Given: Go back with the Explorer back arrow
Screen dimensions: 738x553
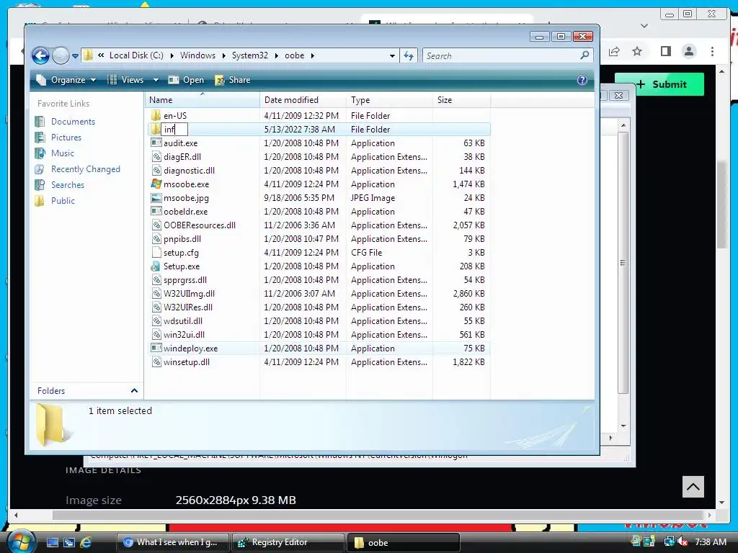Looking at the screenshot, I should [41, 56].
